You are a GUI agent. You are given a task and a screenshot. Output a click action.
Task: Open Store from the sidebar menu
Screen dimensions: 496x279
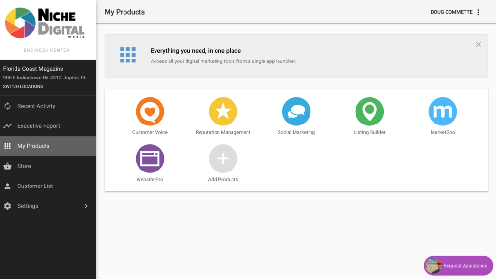(48, 166)
